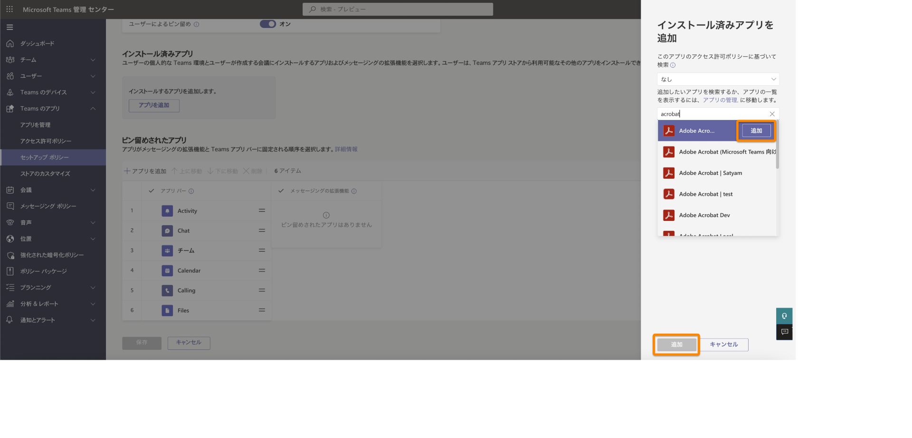912x438 pixels.
Task: Open アプリを管理 in the sidebar
Action: coord(35,125)
